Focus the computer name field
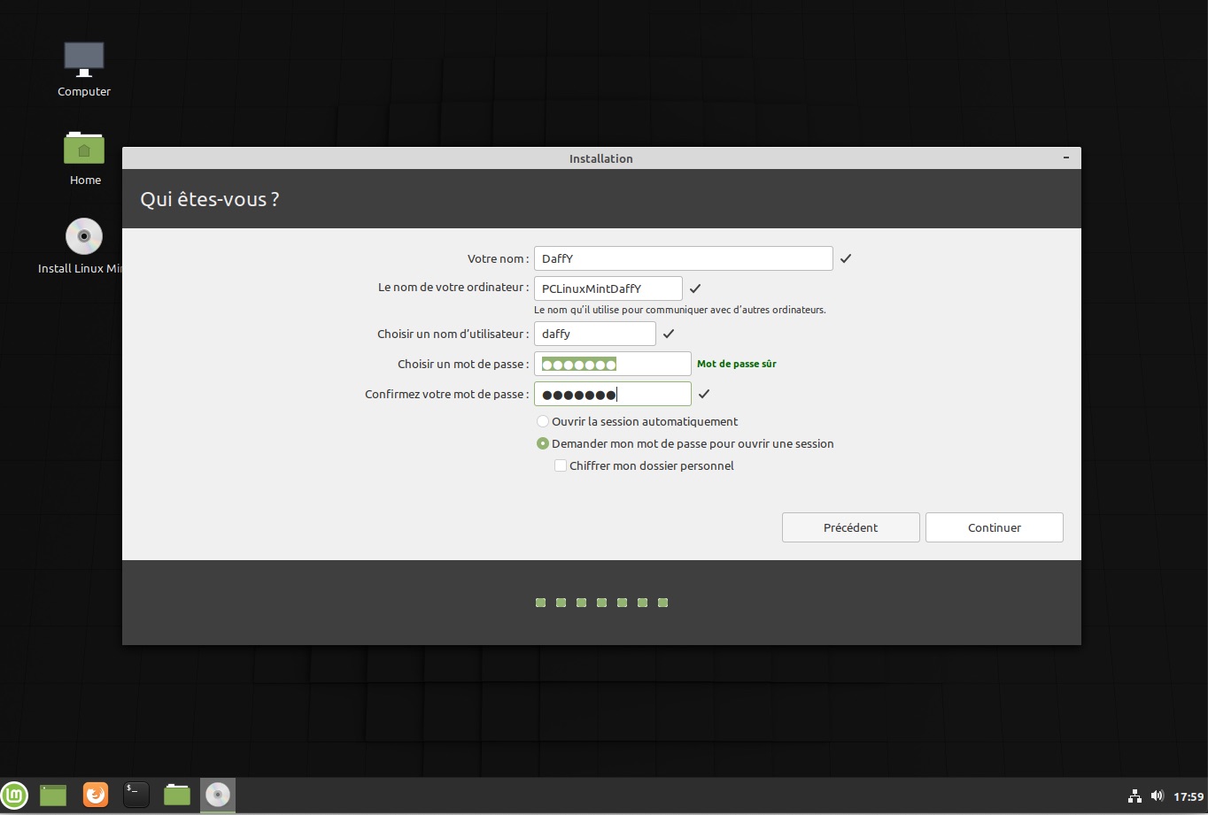 click(x=608, y=288)
